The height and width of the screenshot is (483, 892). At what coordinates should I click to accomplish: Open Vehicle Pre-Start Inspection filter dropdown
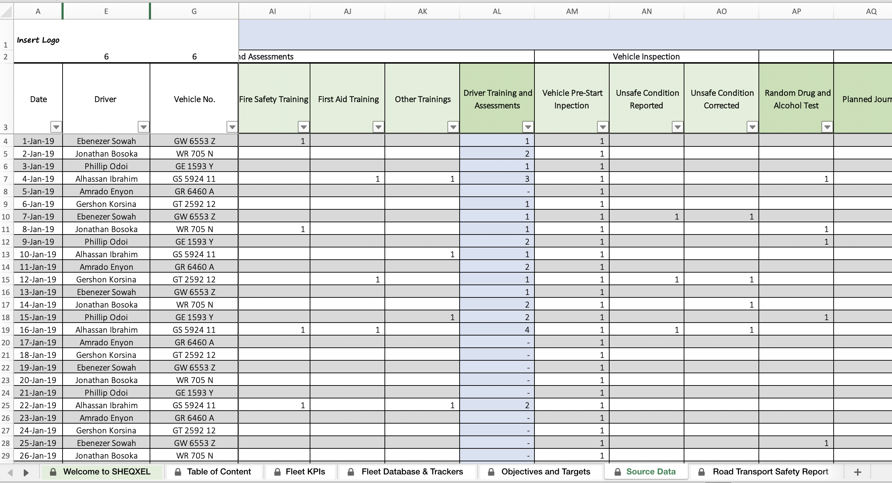coord(603,127)
